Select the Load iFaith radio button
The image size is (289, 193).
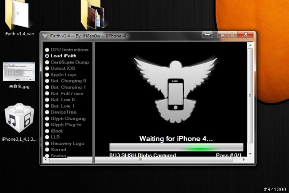[47, 56]
